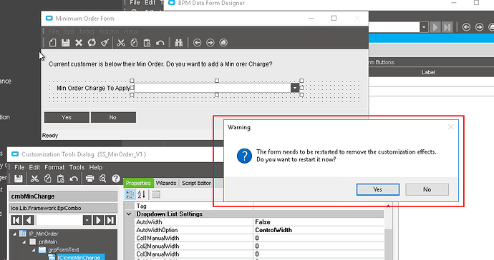Image resolution: width=494 pixels, height=260 pixels.
Task: Click the Refresh arrows icon in Minimum Order Form toolbar
Action: tap(92, 42)
